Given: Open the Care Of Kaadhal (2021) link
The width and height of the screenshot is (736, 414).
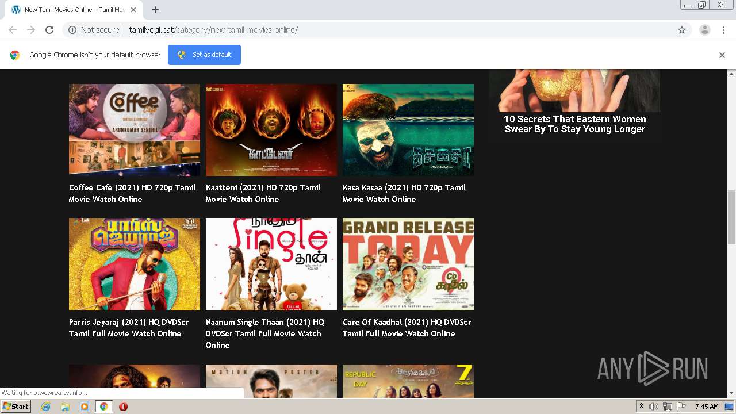Looking at the screenshot, I should point(407,328).
